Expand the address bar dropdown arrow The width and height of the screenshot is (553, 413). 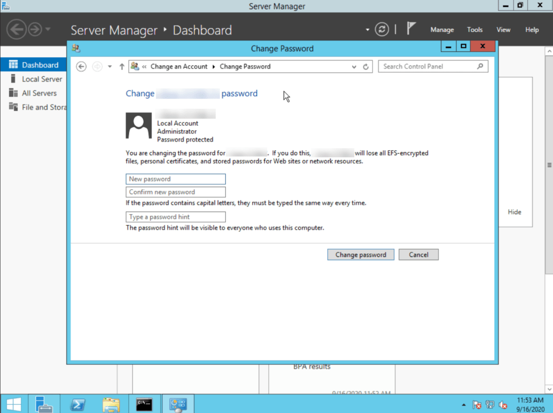point(354,66)
